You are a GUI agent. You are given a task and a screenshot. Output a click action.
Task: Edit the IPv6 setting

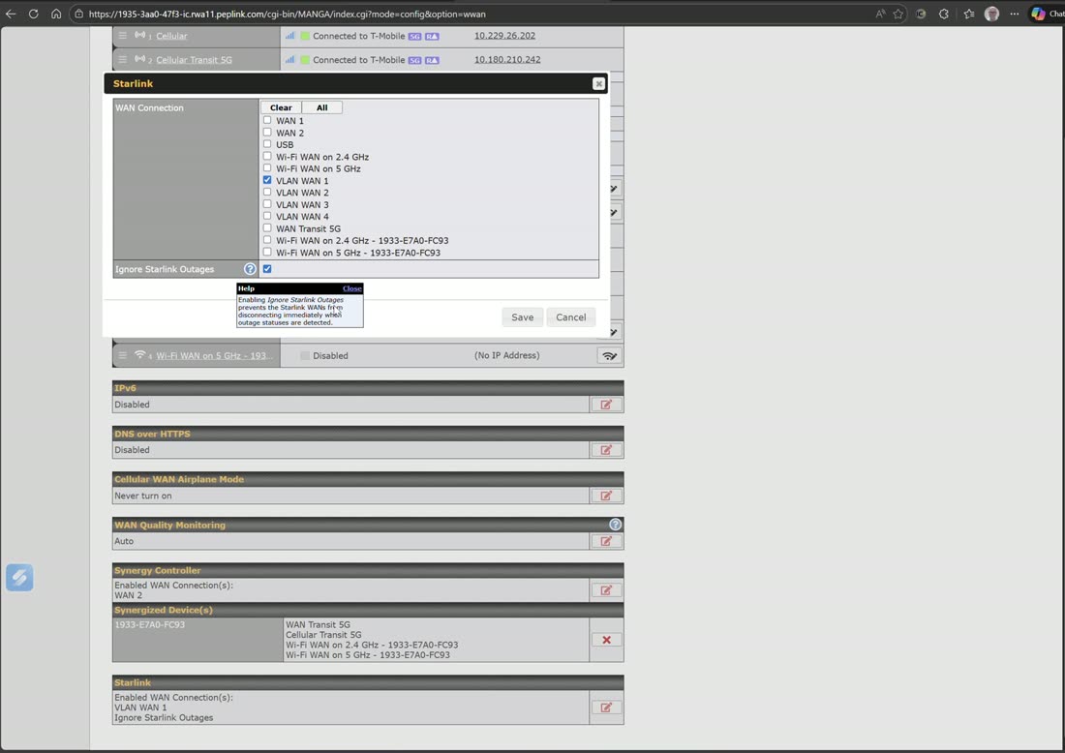(x=606, y=405)
